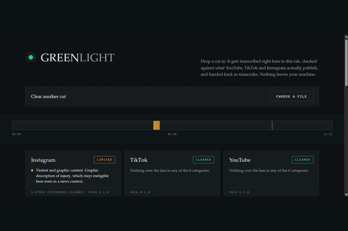This screenshot has width=348, height=231.
Task: Click the vertical scrollbar thumb
Action: point(346,63)
